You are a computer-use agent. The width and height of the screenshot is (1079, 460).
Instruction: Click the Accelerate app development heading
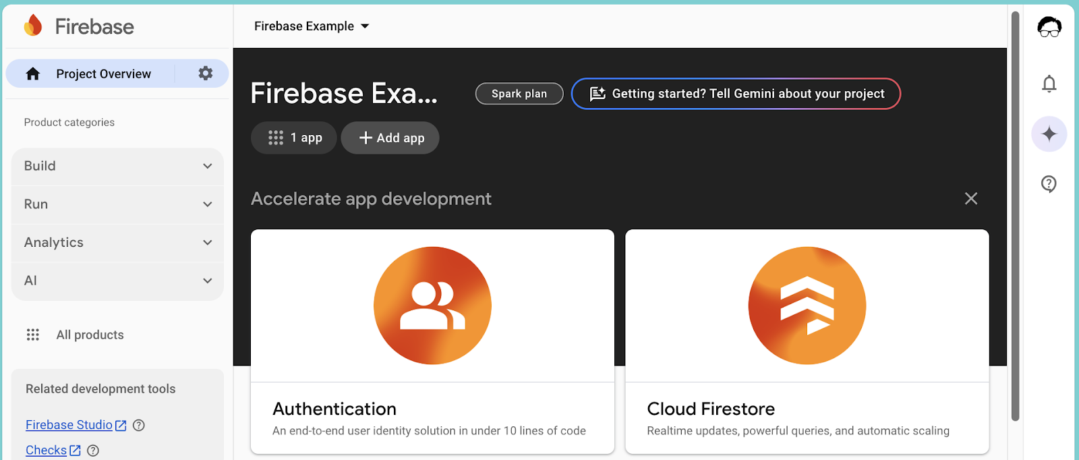click(371, 198)
